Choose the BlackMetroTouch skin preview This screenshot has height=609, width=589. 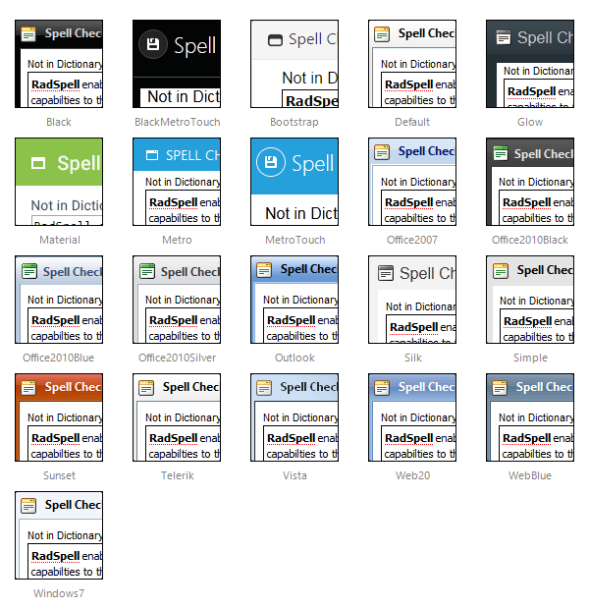[x=177, y=64]
